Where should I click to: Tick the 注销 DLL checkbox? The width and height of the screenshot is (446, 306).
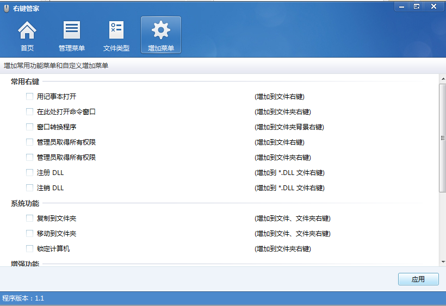coord(30,188)
